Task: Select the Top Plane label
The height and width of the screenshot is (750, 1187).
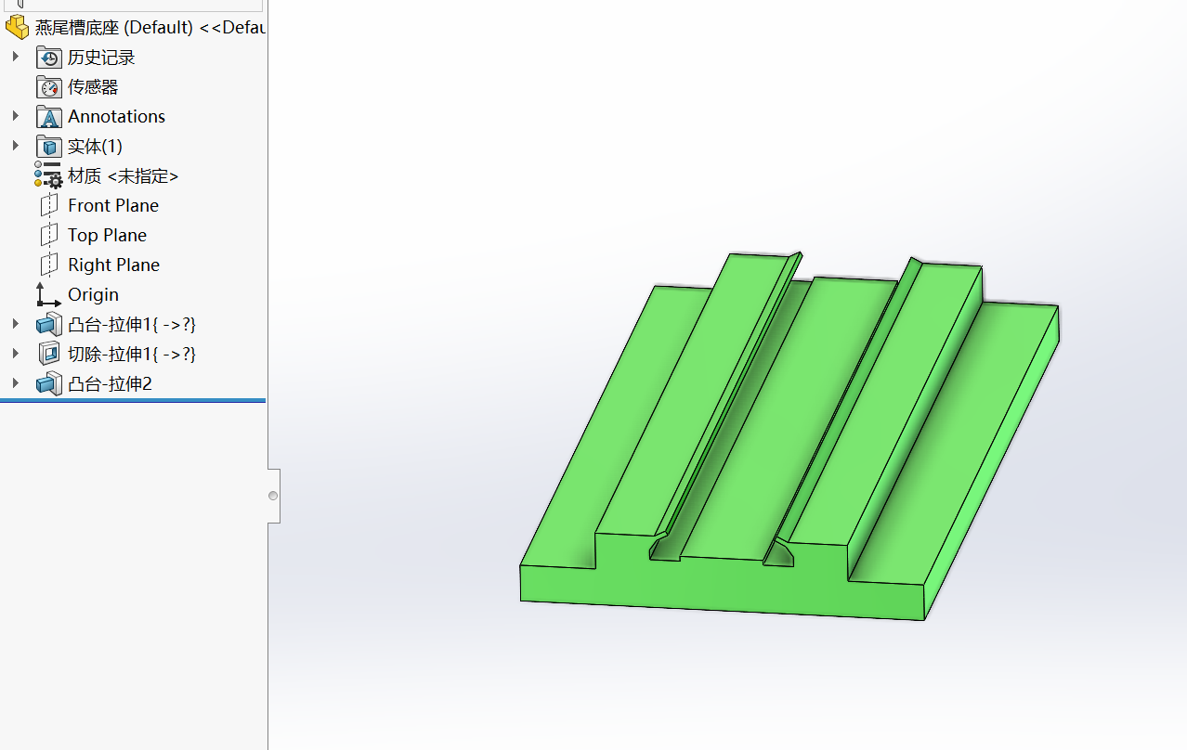Action: 107,236
